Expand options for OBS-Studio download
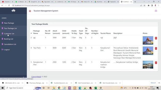161x90 pixels. click(22, 83)
